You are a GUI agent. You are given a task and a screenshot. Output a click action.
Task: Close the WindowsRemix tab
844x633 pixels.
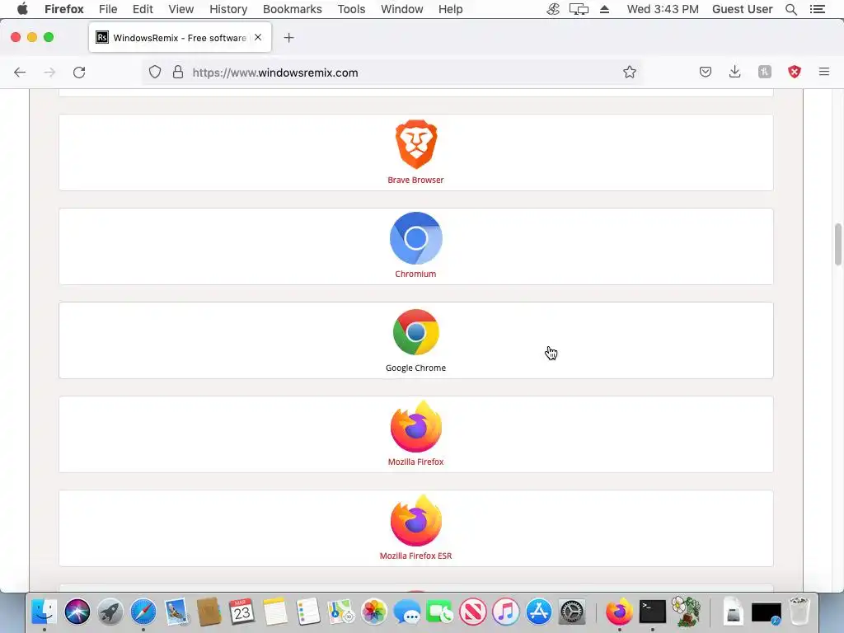pyautogui.click(x=258, y=37)
